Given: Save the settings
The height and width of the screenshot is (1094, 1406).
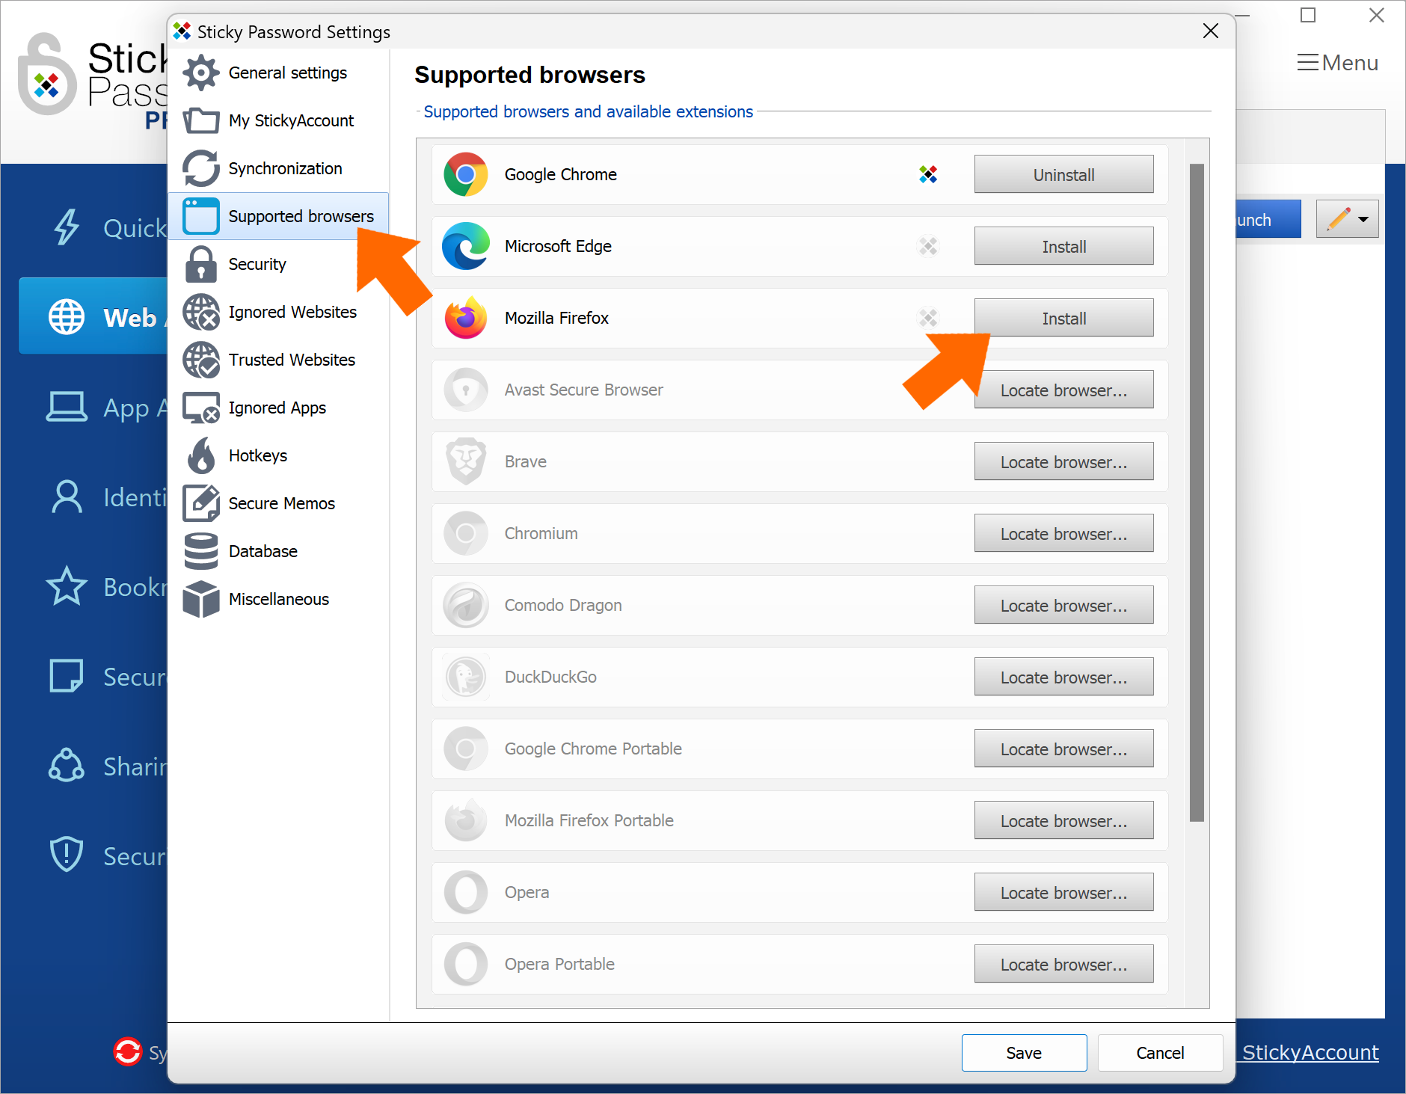Looking at the screenshot, I should [x=1024, y=1053].
